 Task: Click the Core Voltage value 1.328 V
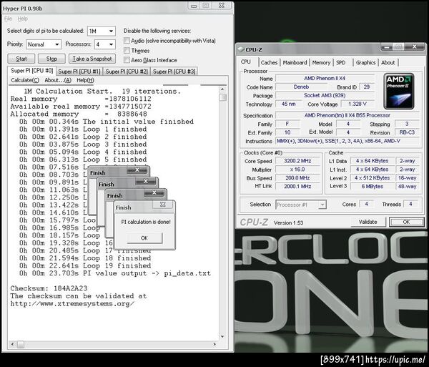pos(357,104)
